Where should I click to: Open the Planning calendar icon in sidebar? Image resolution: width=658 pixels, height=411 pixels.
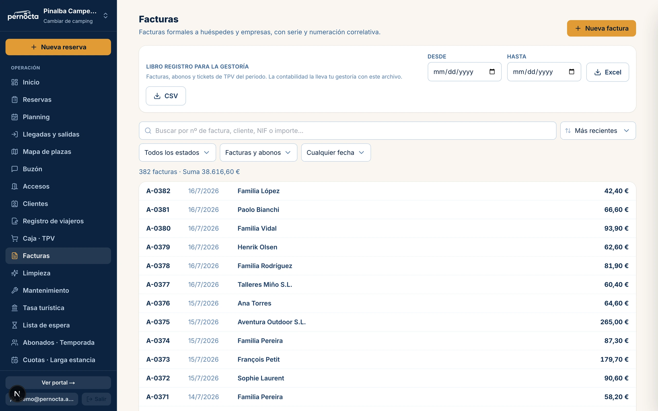pyautogui.click(x=15, y=117)
